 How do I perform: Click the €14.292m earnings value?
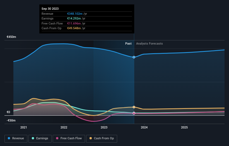pos(74,18)
